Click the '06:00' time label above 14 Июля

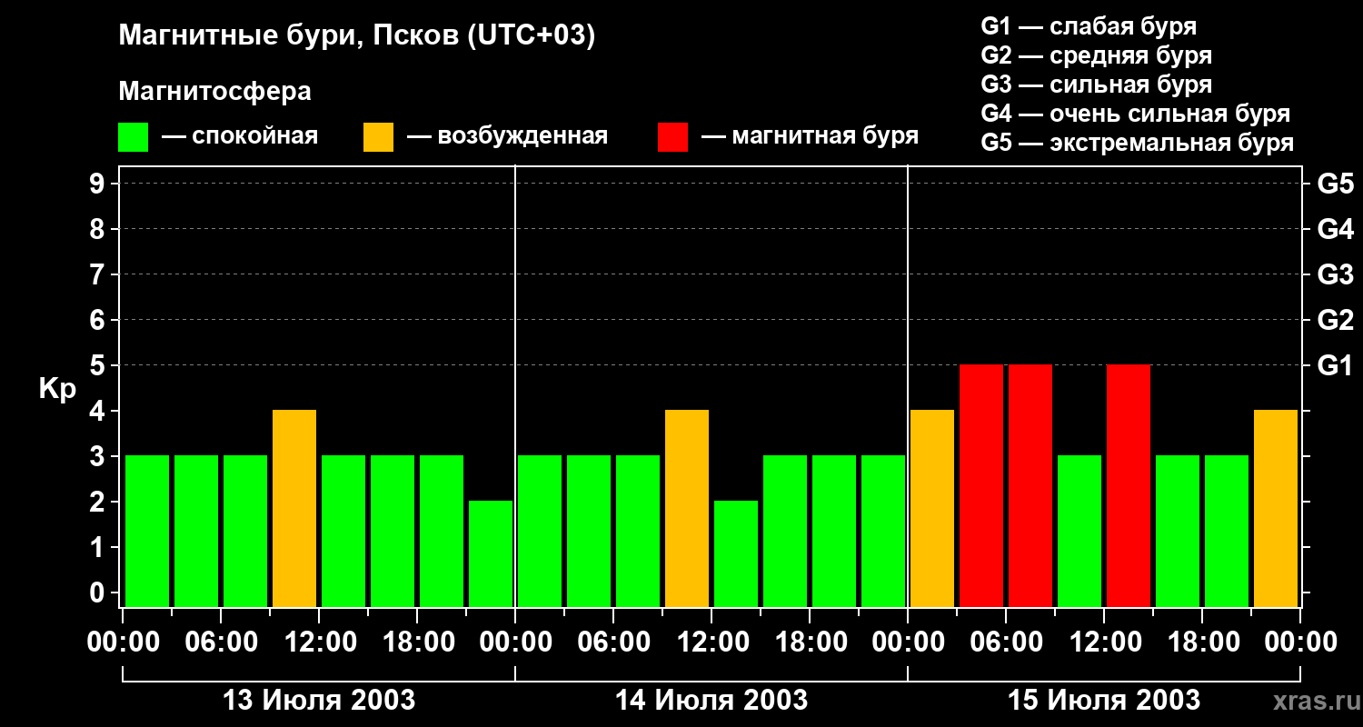pos(613,642)
